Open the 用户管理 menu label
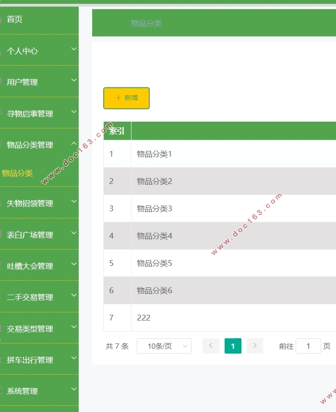This screenshot has height=412, width=336. pos(22,82)
